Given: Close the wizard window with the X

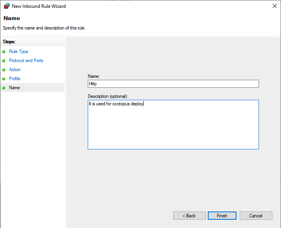Looking at the screenshot, I should coord(274,6).
